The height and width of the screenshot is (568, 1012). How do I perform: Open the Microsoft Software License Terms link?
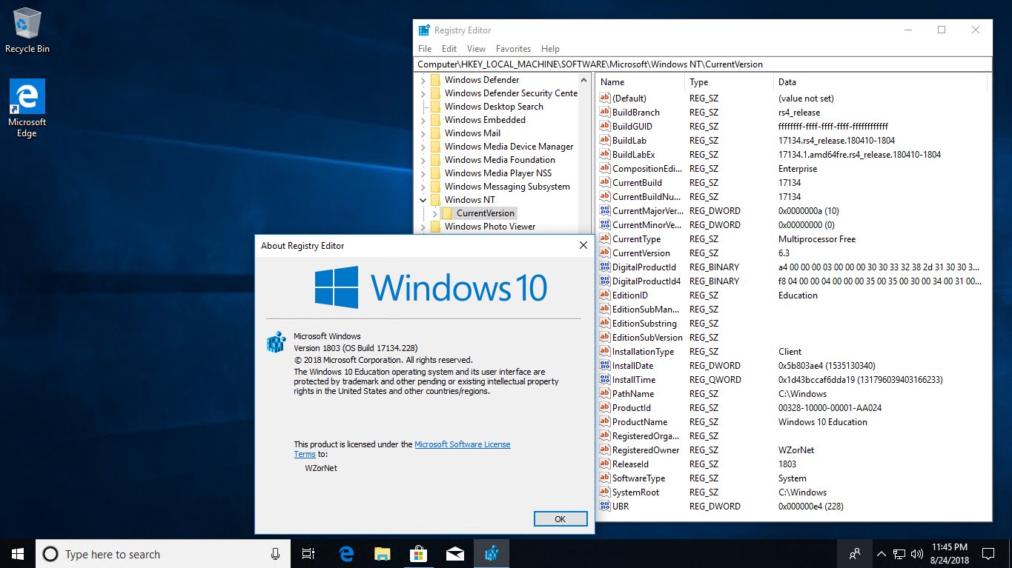(x=463, y=444)
